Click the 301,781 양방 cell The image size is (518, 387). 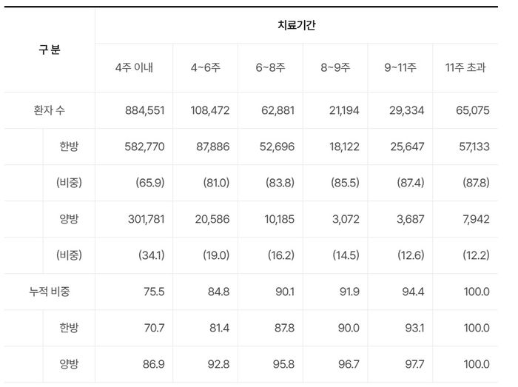(x=145, y=219)
